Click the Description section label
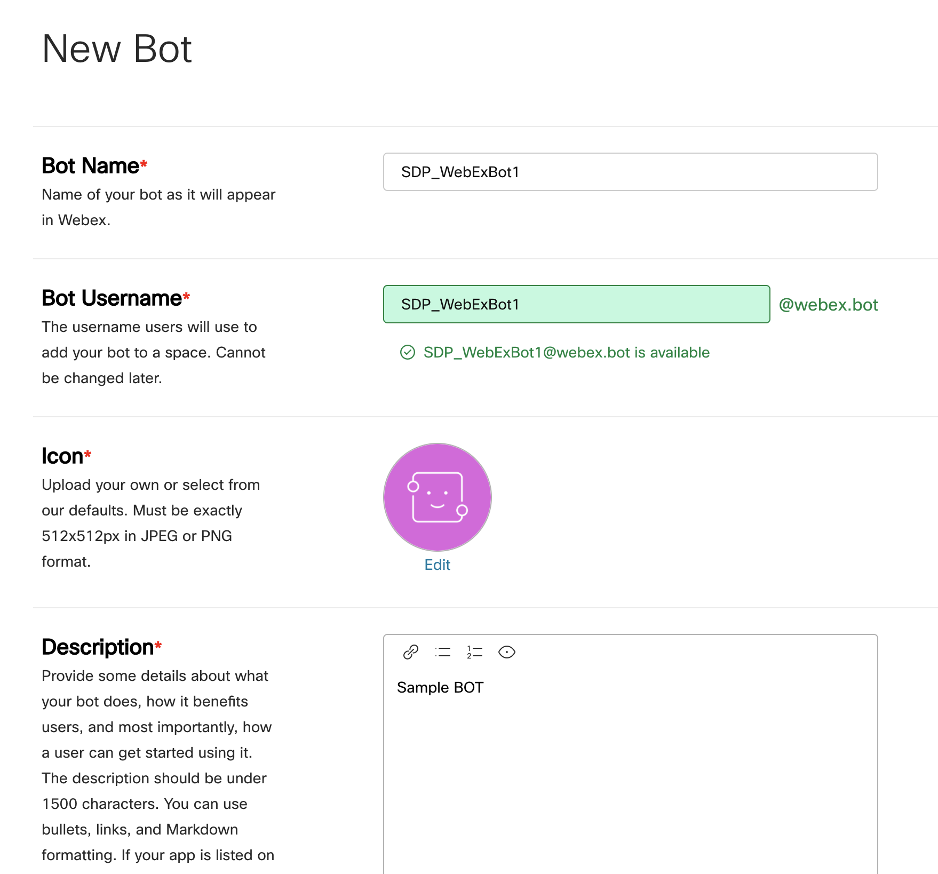This screenshot has height=874, width=938. 98,647
